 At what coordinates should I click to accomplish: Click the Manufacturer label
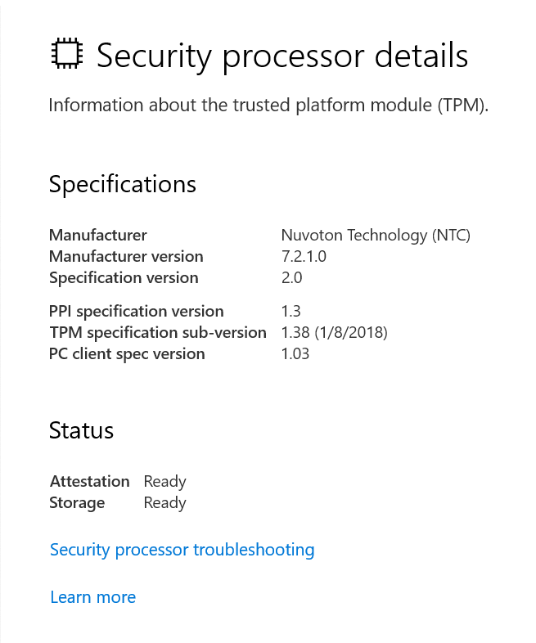tap(97, 236)
